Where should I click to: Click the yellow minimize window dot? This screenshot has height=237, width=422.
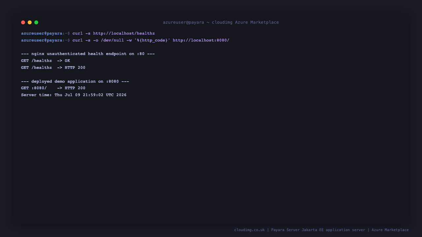[x=30, y=22]
